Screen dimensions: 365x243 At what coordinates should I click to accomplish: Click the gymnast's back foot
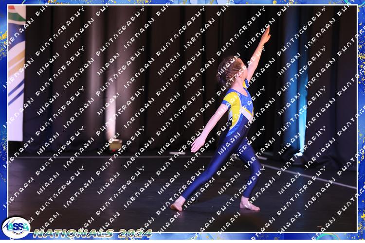pos(249,206)
